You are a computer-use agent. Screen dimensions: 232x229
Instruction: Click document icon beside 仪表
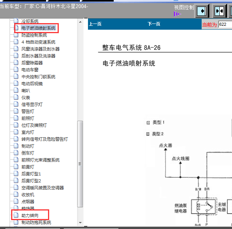16,97
